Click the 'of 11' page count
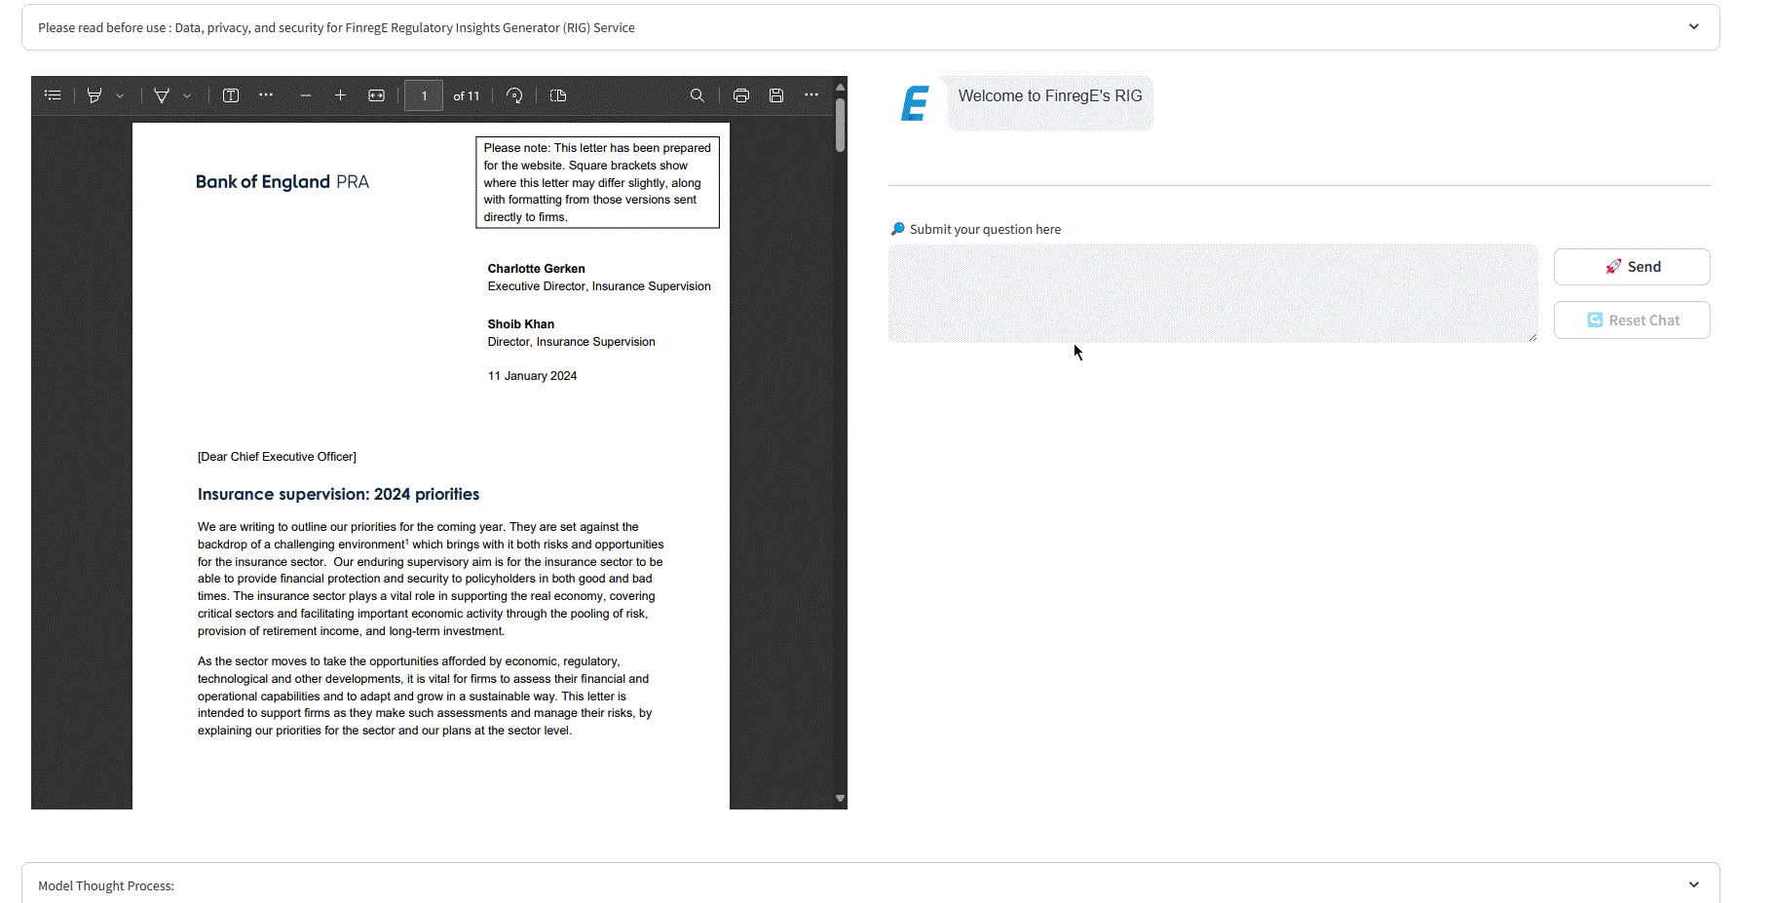The image size is (1773, 903). pos(467,96)
